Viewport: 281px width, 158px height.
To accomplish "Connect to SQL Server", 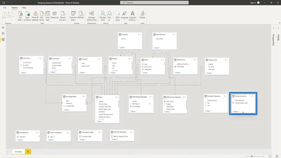I will click(42, 16).
